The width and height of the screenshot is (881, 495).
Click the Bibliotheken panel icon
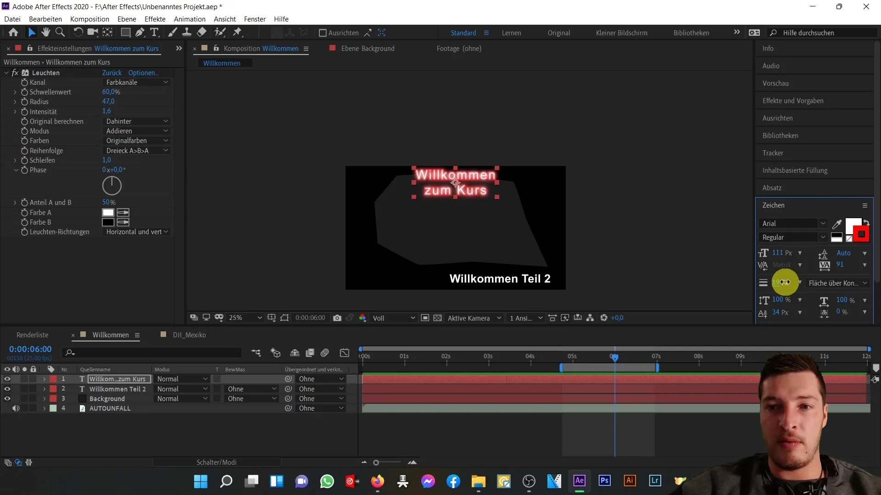[781, 135]
